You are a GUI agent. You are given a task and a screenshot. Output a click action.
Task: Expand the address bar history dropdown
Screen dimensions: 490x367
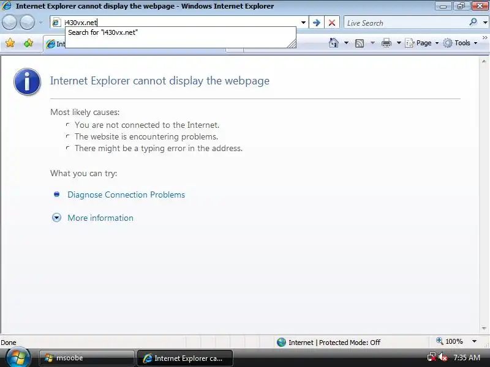coord(303,23)
